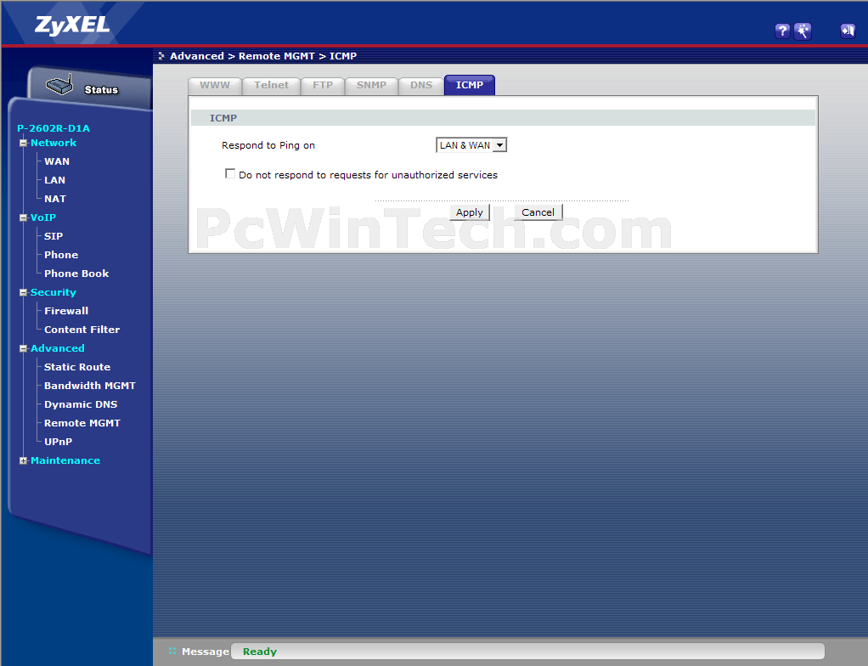Open the Respond to Ping dropdown
The height and width of the screenshot is (666, 868).
pos(471,145)
